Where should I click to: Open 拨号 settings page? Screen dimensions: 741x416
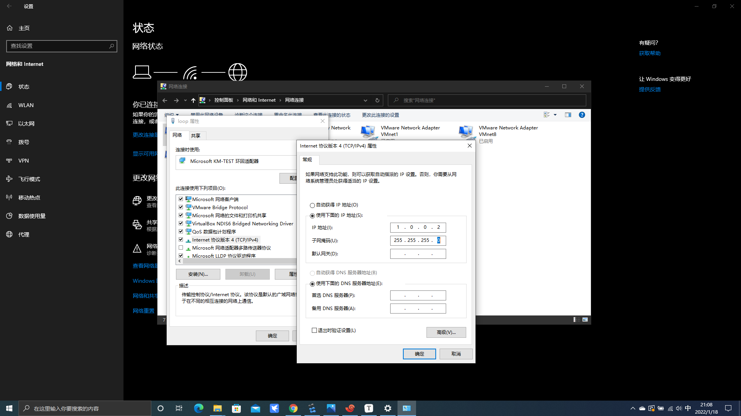62,142
